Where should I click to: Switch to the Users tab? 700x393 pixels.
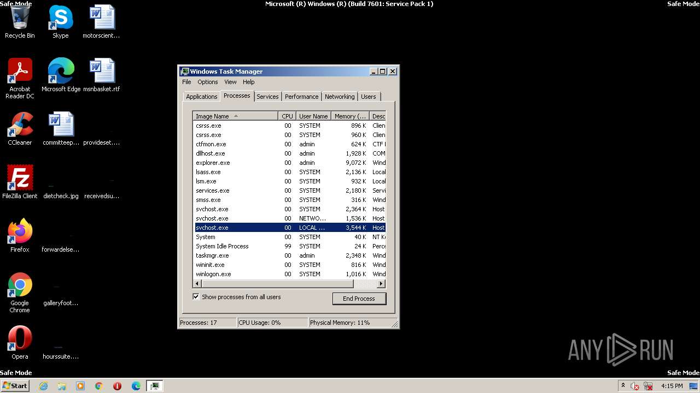pos(368,97)
